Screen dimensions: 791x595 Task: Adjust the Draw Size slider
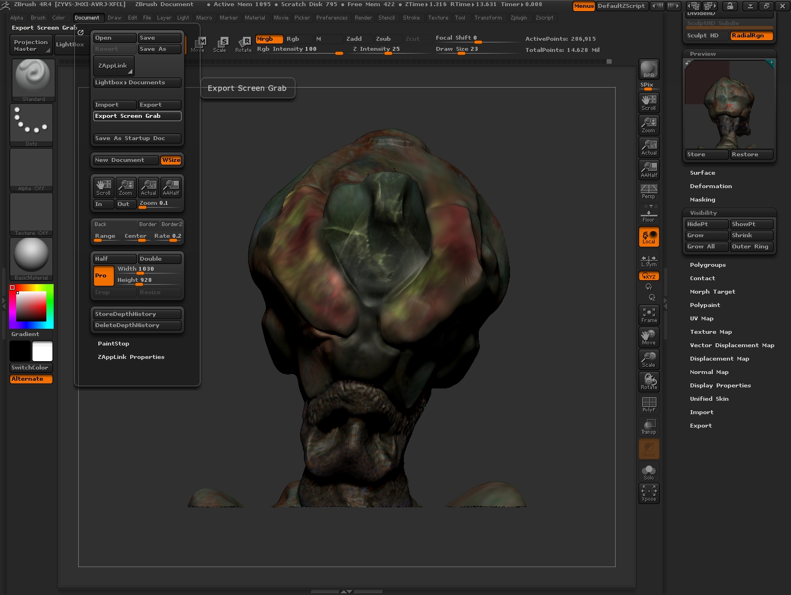[x=478, y=50]
